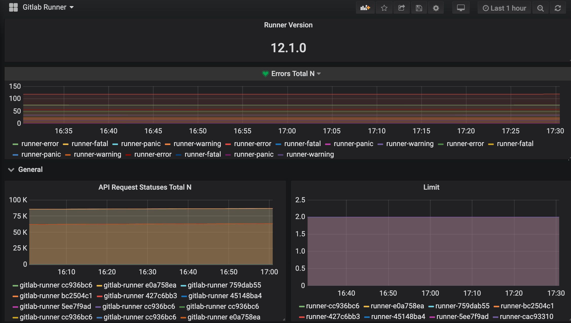Open the Runner Version panel title menu
This screenshot has height=323, width=571.
pyautogui.click(x=288, y=25)
